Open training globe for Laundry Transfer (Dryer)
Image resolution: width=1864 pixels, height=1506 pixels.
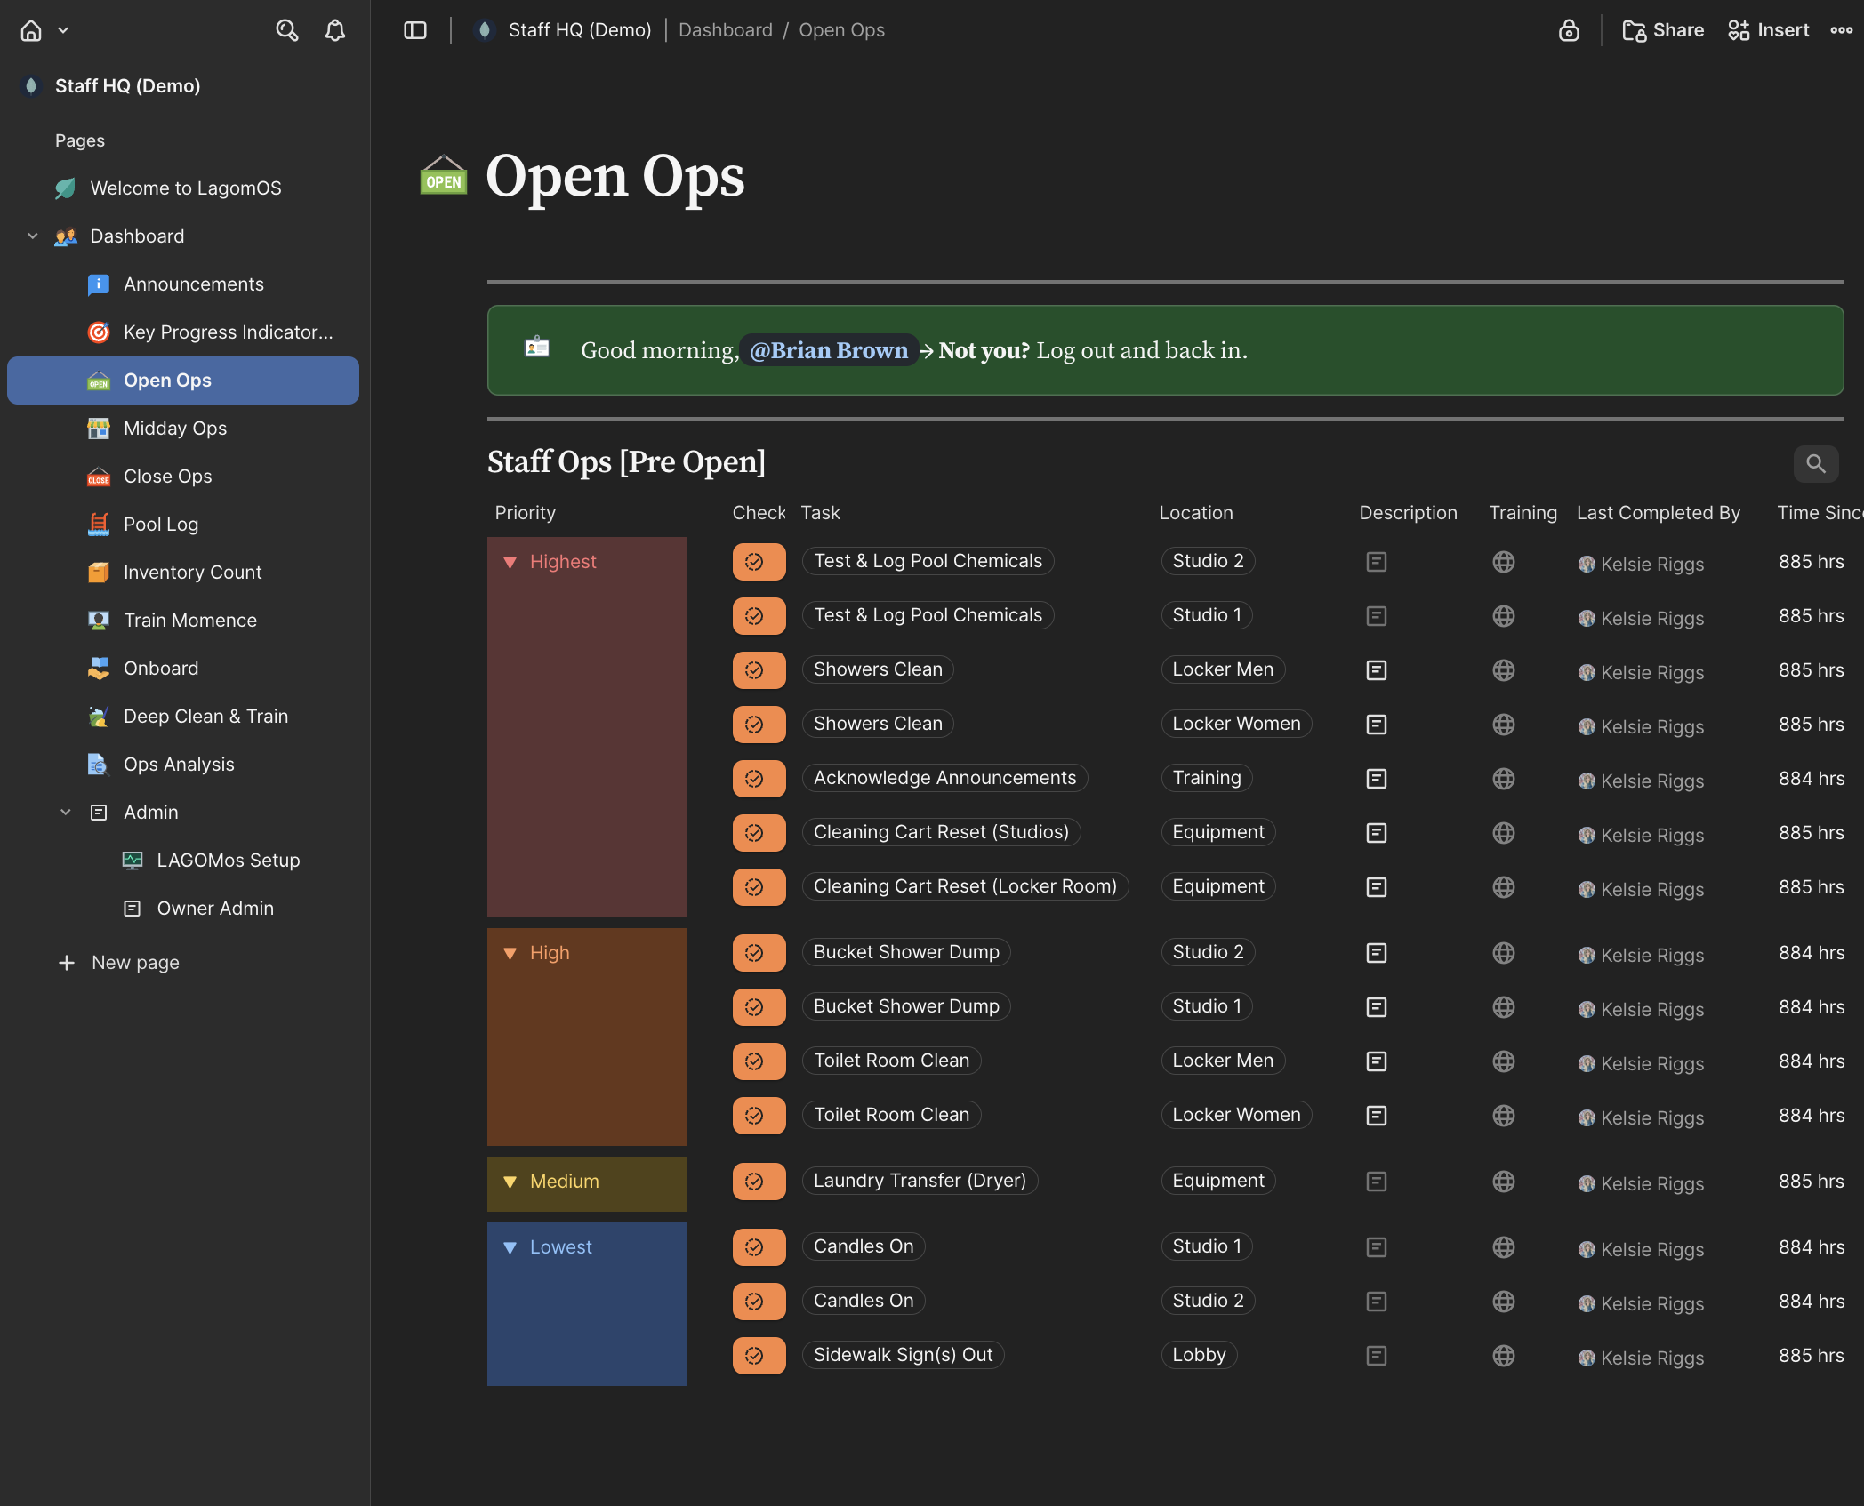[x=1504, y=1182]
